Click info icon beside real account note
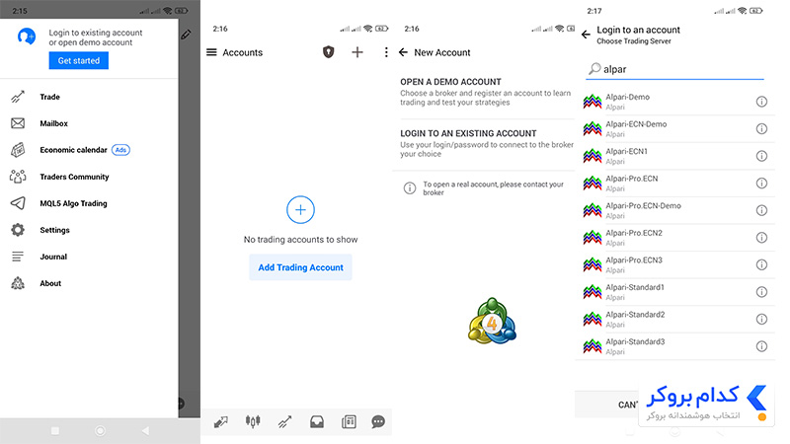This screenshot has width=790, height=444. pyautogui.click(x=410, y=188)
